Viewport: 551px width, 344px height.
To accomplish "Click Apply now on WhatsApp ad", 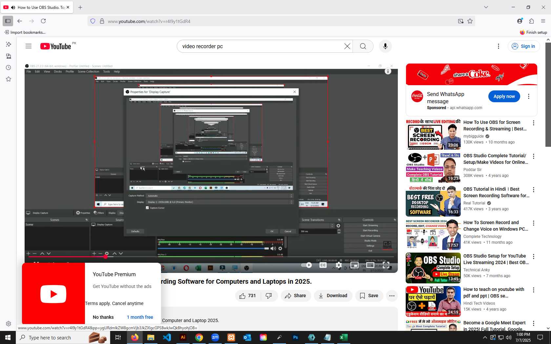I will pyautogui.click(x=504, y=96).
